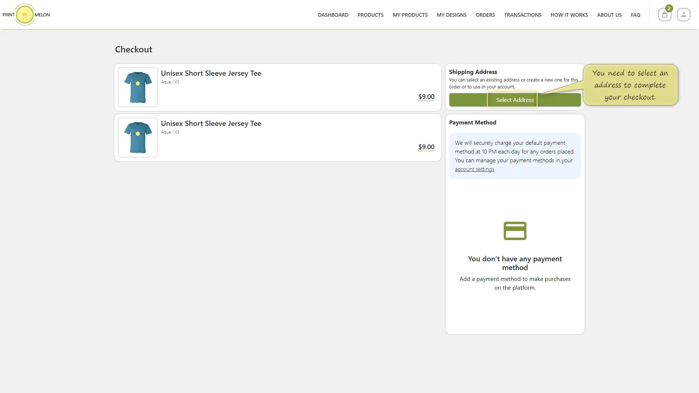Navigate to My Products
699x393 pixels.
(410, 15)
